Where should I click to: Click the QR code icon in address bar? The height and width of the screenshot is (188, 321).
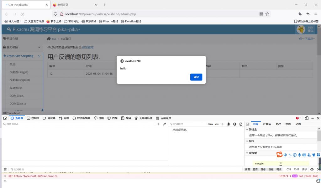261,14
